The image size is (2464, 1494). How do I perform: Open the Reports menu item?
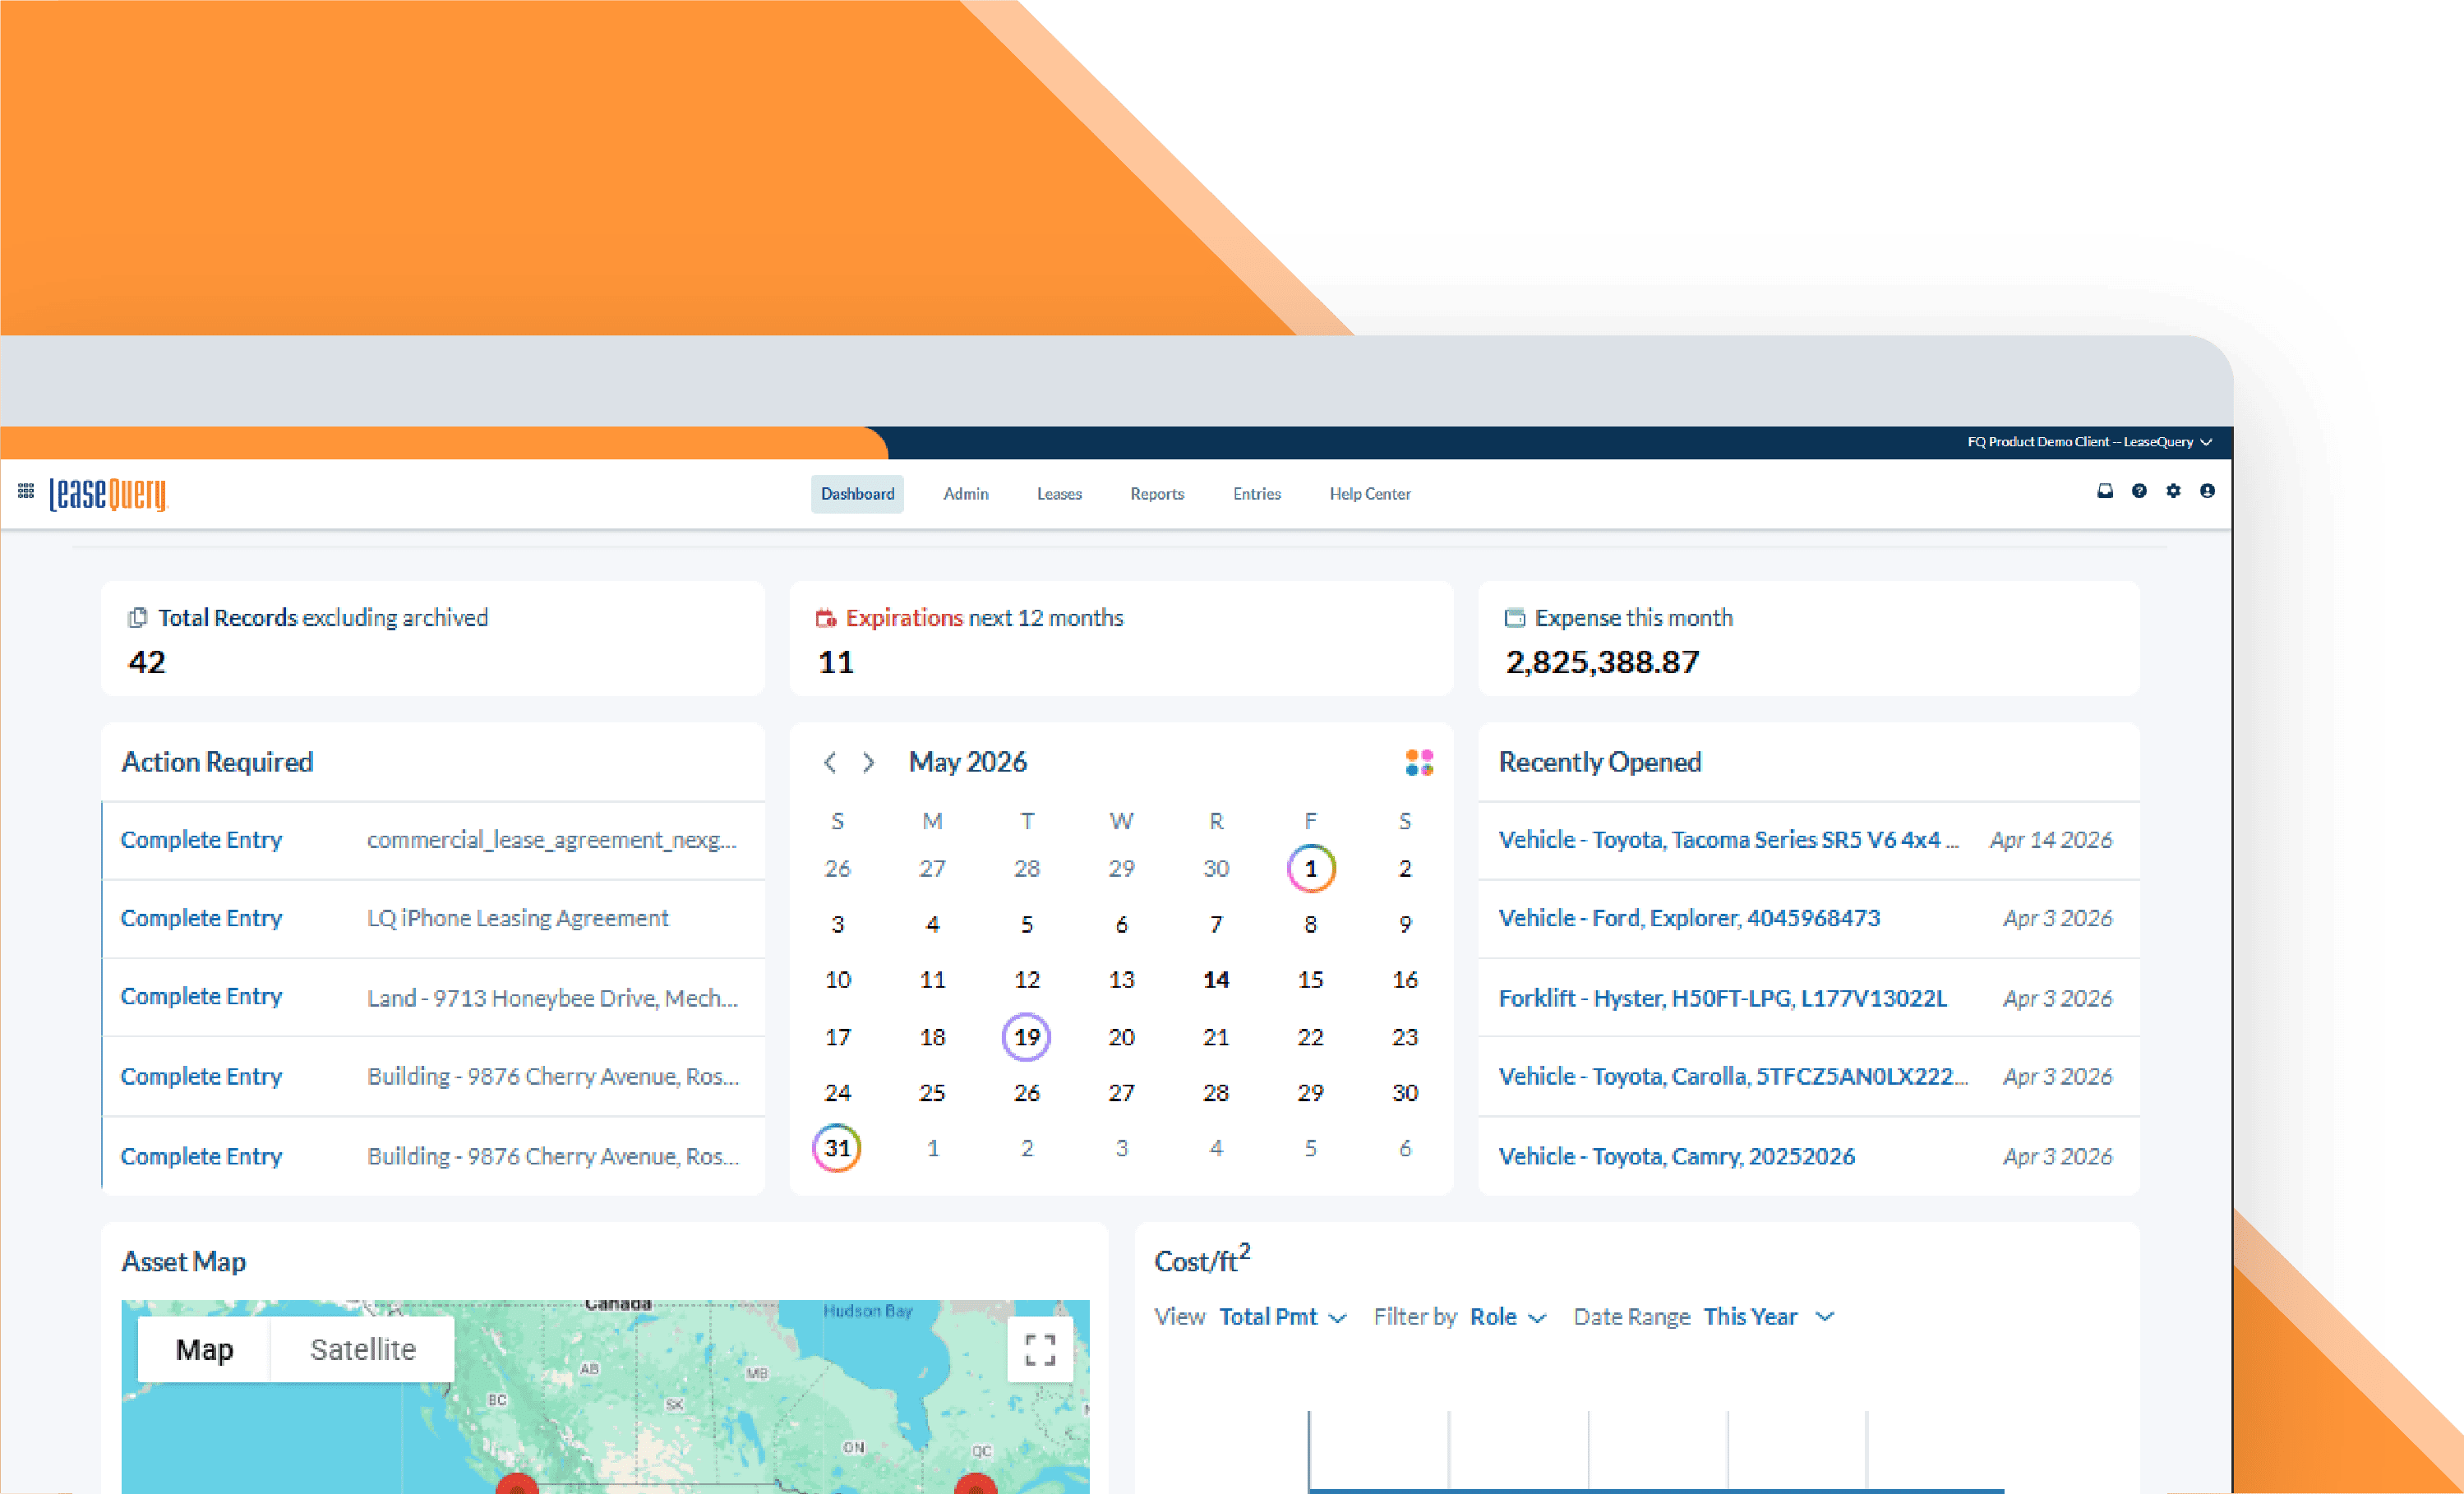point(1157,494)
